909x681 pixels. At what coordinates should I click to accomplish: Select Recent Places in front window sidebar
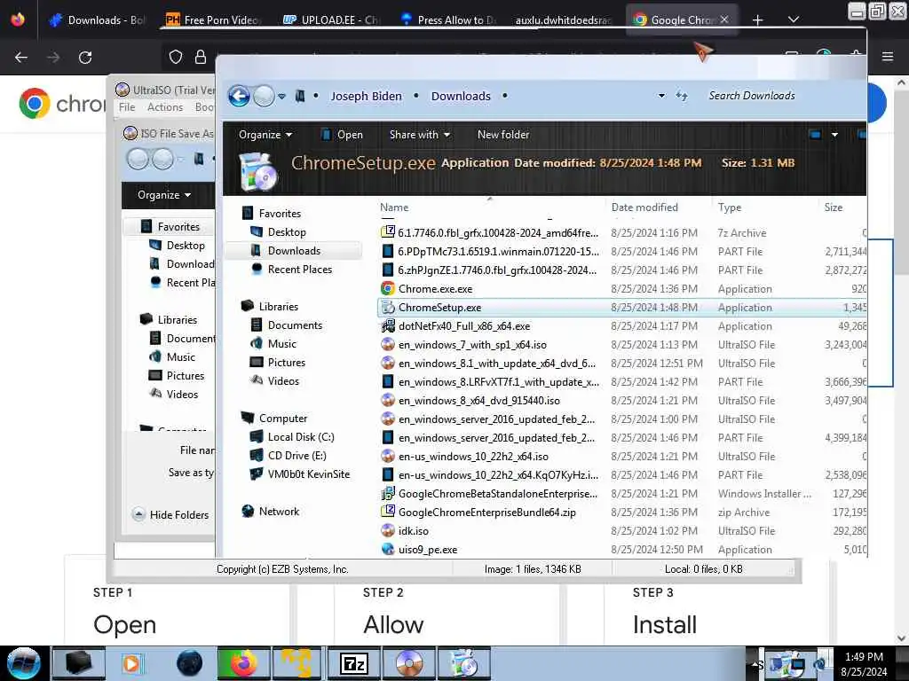click(300, 270)
